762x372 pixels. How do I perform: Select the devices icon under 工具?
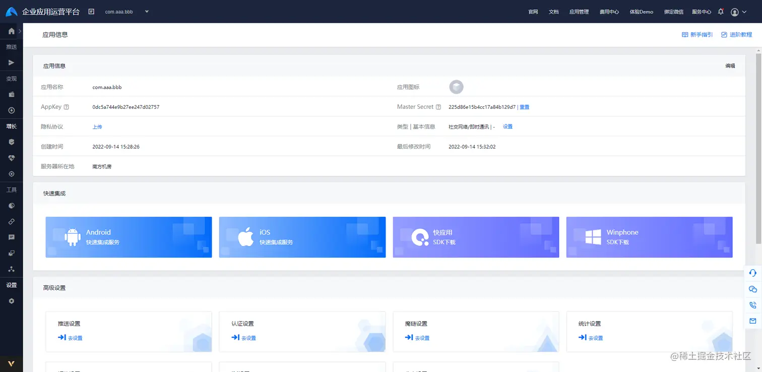point(11,253)
